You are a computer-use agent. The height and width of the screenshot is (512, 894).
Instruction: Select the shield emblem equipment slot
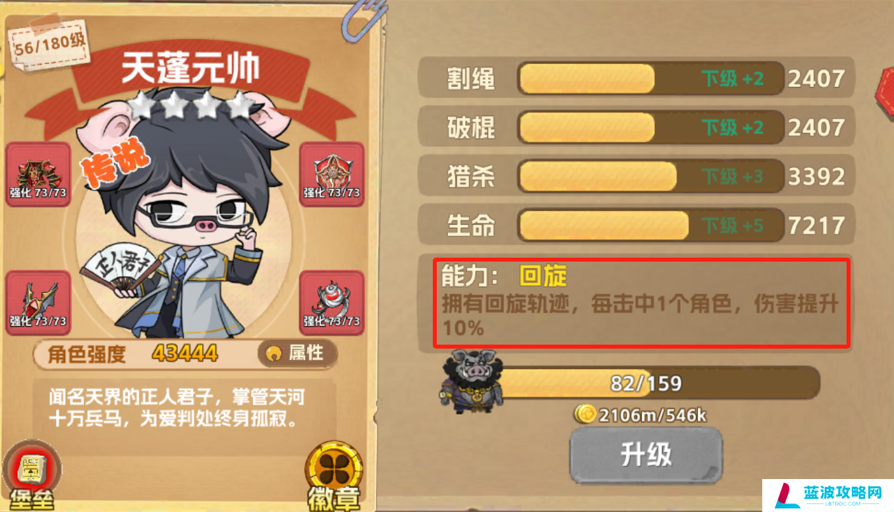pyautogui.click(x=331, y=174)
